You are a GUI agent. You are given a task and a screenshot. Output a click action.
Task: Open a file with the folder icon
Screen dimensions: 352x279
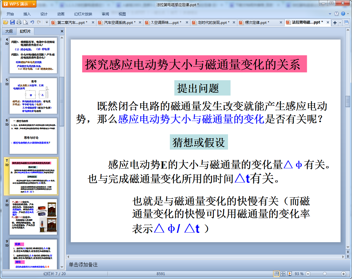[x=6, y=22]
